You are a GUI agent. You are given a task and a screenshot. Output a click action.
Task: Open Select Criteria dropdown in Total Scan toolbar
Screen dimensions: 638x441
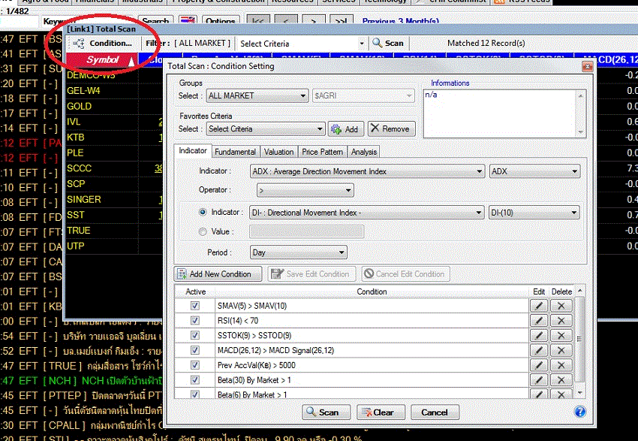[302, 44]
